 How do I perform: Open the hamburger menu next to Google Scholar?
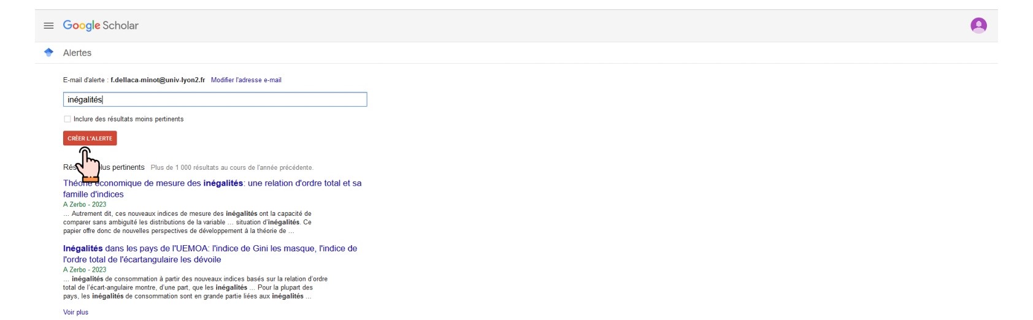48,26
